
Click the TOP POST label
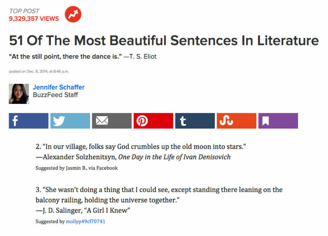[24, 11]
